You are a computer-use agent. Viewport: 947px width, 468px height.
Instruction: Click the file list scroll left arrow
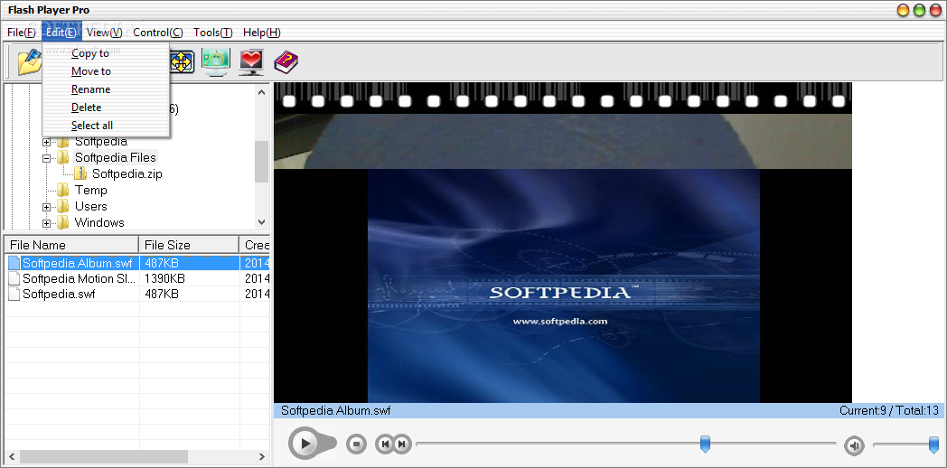pyautogui.click(x=12, y=457)
